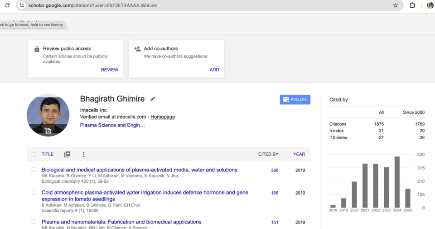This screenshot has width=435, height=229.
Task: Open the Chrome profile avatar
Action: pos(430,5)
